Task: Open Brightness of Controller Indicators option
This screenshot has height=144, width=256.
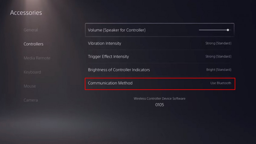Action: click(160, 70)
